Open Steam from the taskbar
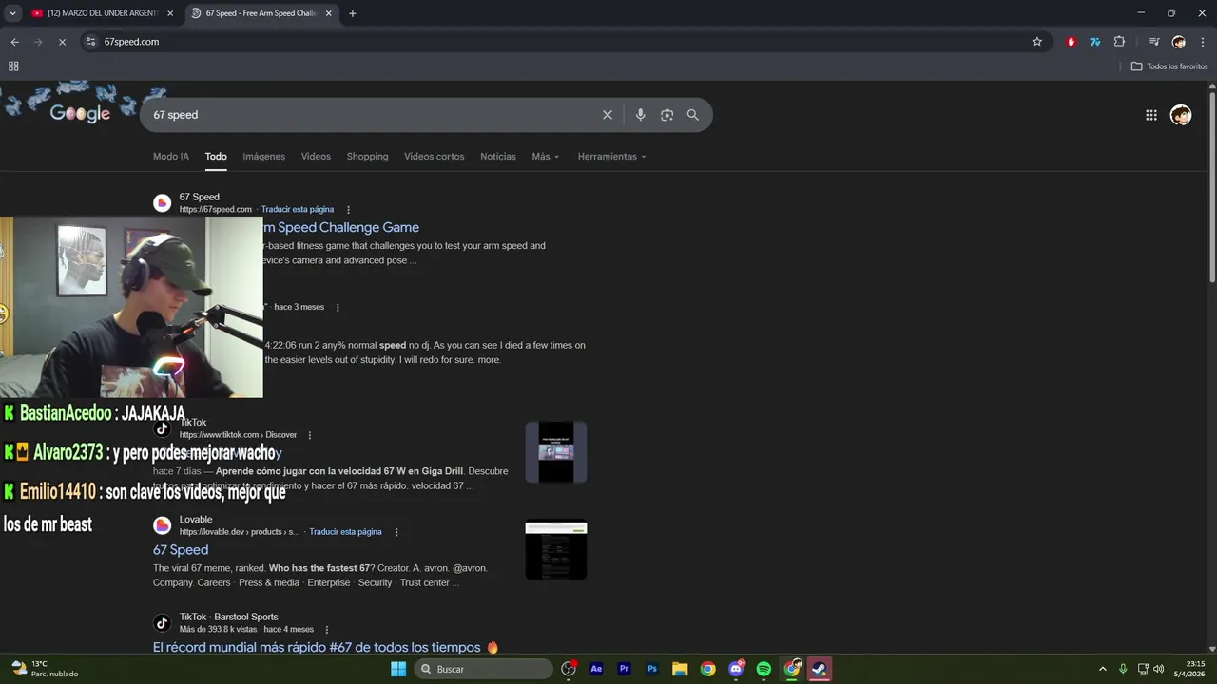1217x684 pixels. click(820, 669)
